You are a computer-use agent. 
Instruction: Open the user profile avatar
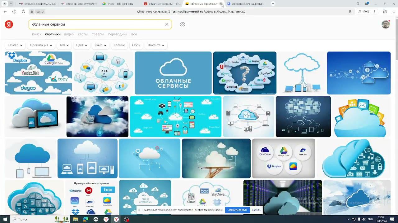[386, 24]
